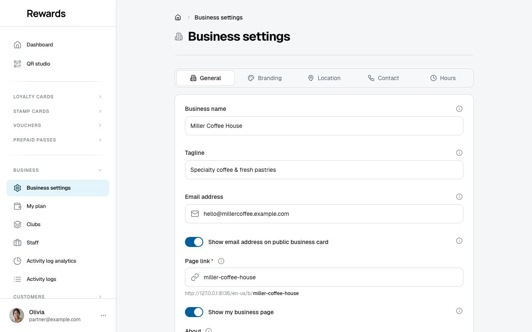Select the General tab
The height and width of the screenshot is (332, 532).
point(206,78)
